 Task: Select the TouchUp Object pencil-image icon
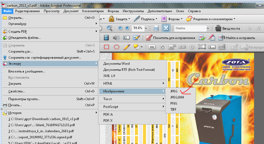pyautogui.click(x=136, y=38)
